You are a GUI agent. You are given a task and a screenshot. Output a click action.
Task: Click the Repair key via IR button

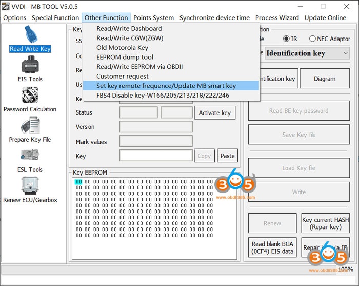(326, 247)
